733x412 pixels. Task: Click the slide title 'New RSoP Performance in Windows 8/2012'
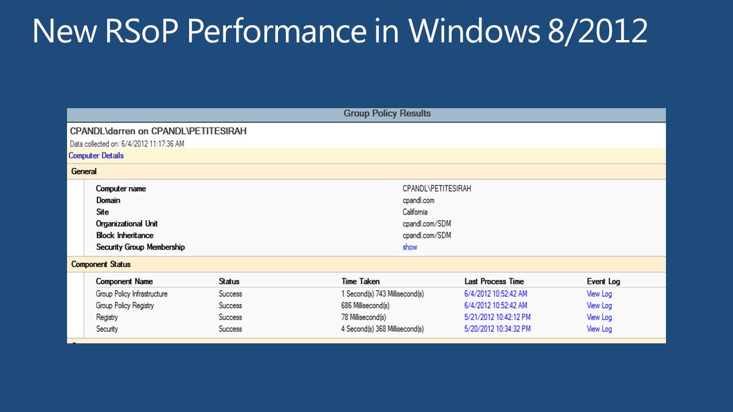340,31
